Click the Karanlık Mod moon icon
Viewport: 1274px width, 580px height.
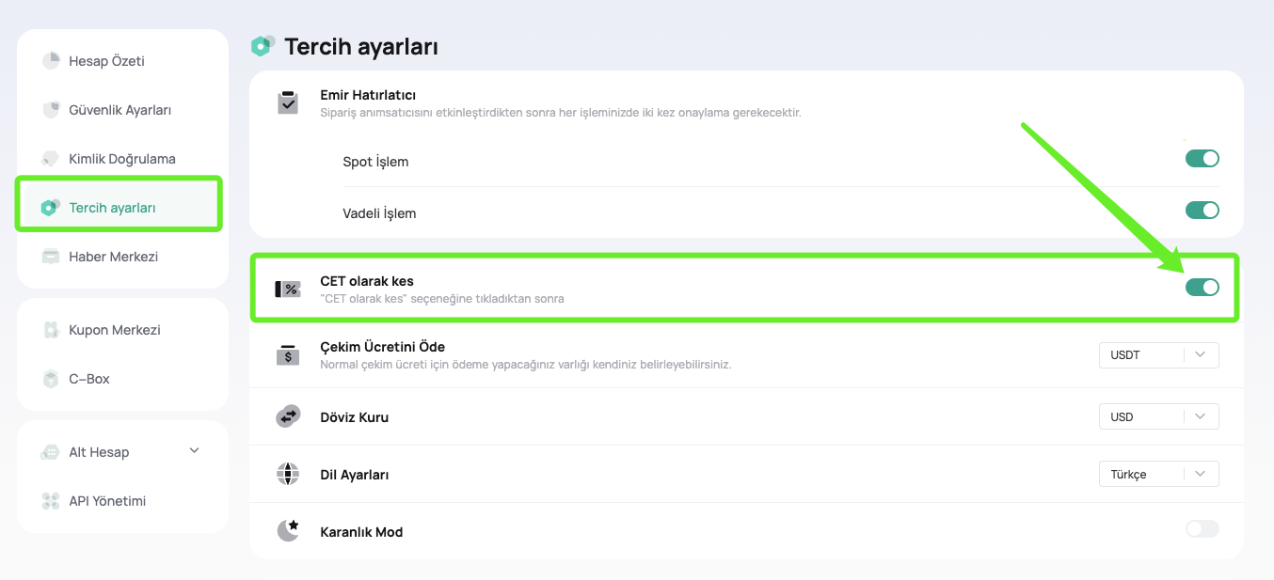(x=288, y=531)
